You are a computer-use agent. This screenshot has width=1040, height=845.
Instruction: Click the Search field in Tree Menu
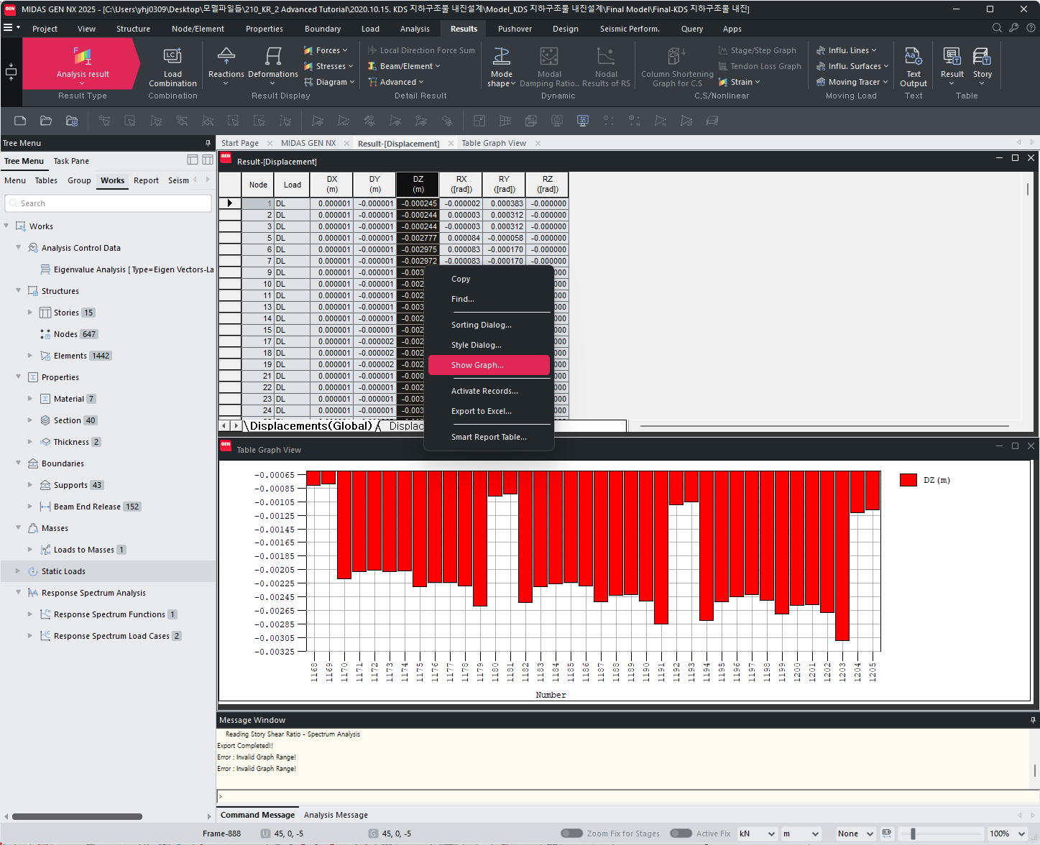[x=108, y=203]
